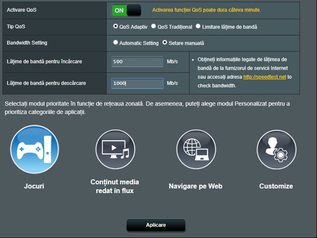Click the Activare QoS row label
This screenshot has width=317, height=238.
click(22, 10)
